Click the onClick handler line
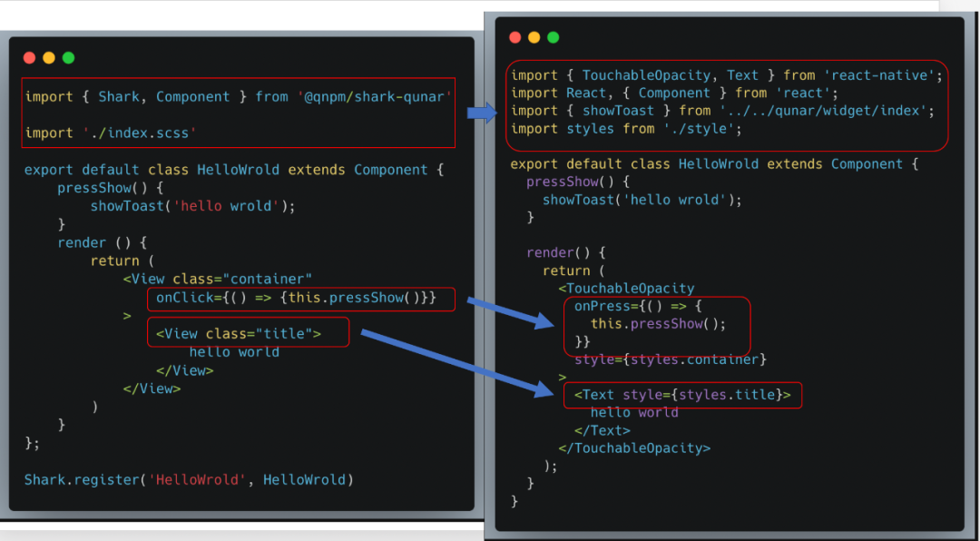This screenshot has height=541, width=980. [296, 298]
